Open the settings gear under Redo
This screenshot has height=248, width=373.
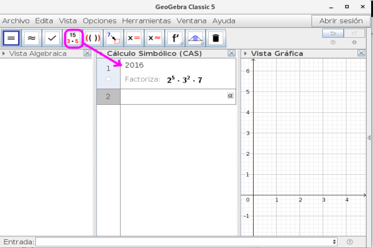coord(354,42)
